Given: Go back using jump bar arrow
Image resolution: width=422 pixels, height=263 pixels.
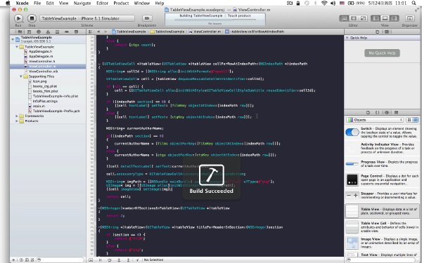Looking at the screenshot, I should pyautogui.click(x=98, y=32).
